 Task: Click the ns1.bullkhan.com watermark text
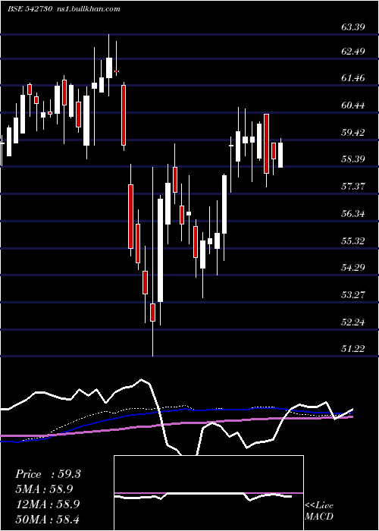(x=88, y=9)
